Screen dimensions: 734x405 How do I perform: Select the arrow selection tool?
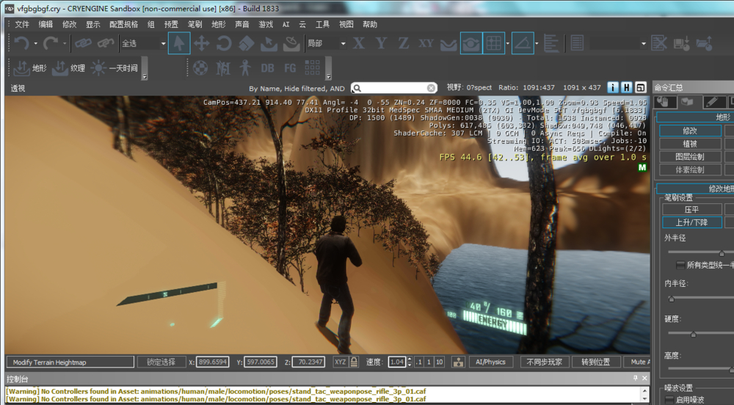178,44
